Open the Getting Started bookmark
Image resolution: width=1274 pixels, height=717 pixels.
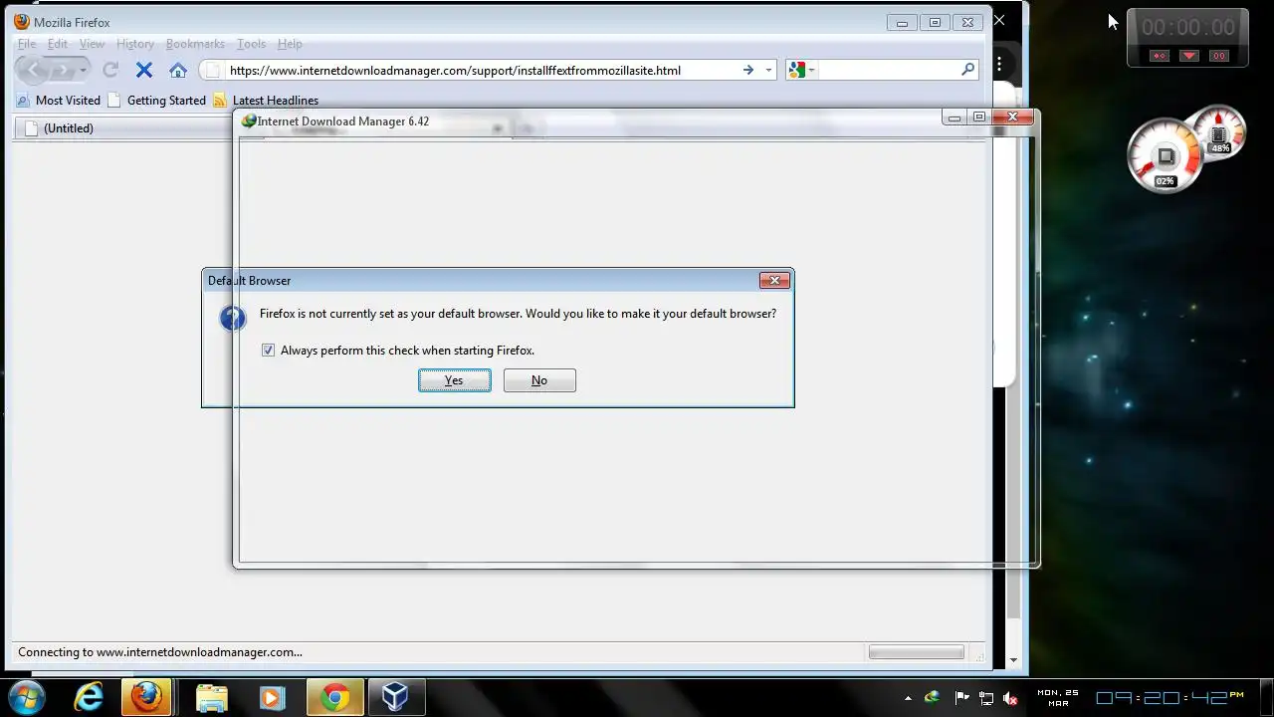click(x=157, y=101)
